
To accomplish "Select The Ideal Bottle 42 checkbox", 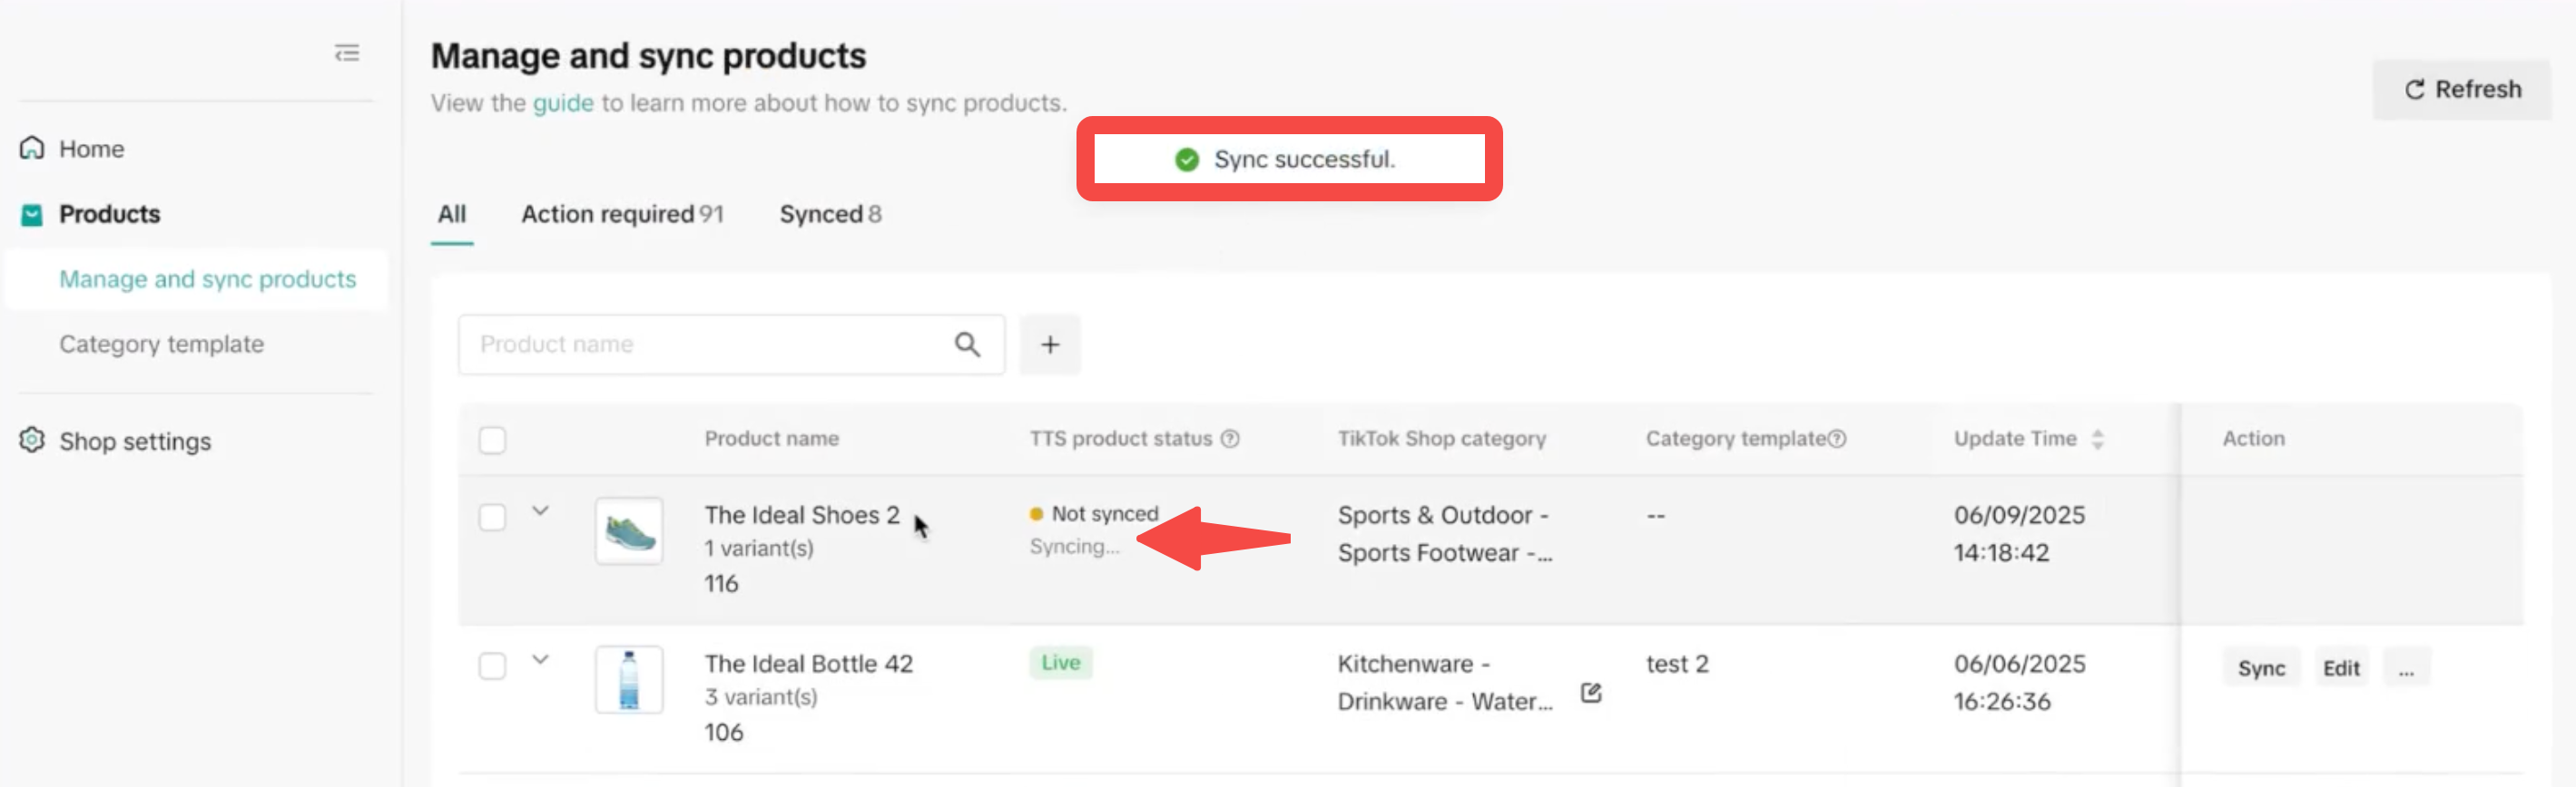I will pyautogui.click(x=492, y=666).
